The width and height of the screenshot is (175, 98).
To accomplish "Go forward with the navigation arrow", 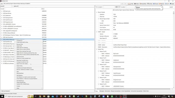I will (x=125, y=4).
